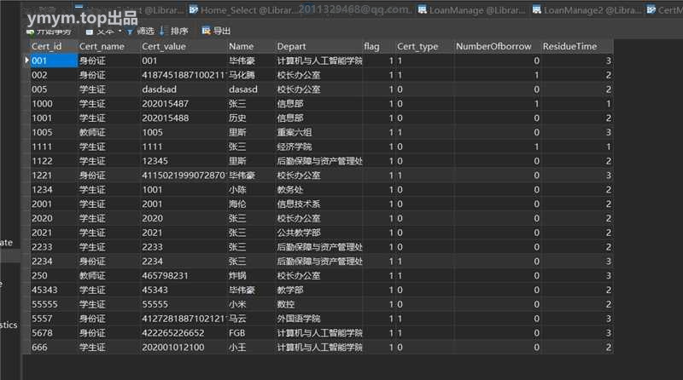This screenshot has width=683, height=380.
Task: Click the Cert_type column header
Action: (x=417, y=46)
